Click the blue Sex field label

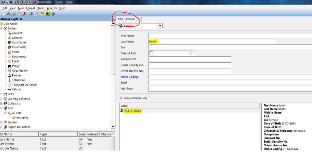tap(123, 47)
